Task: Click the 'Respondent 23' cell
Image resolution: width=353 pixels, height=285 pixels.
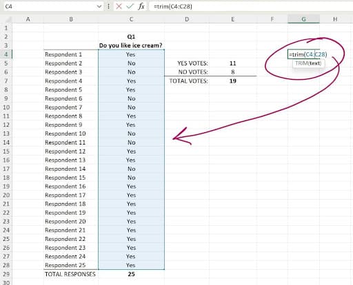Action: point(71,248)
